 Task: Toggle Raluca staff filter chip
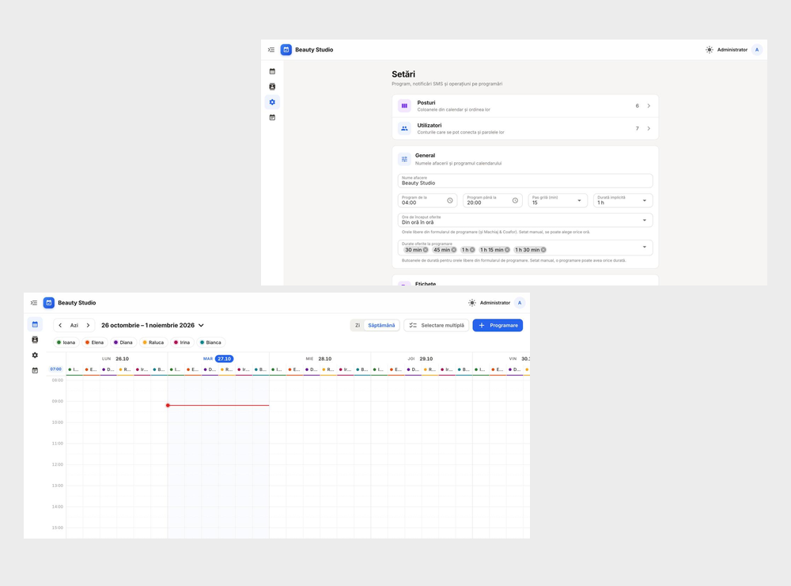(x=153, y=342)
